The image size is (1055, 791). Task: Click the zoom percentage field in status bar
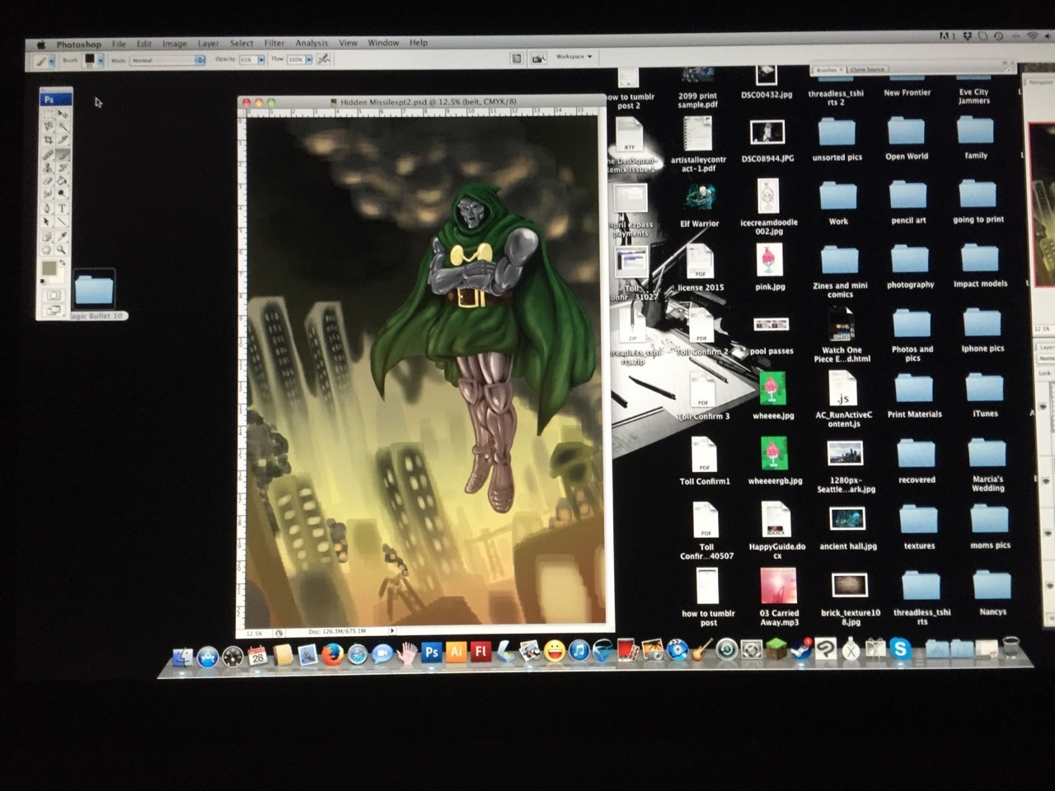click(x=255, y=633)
